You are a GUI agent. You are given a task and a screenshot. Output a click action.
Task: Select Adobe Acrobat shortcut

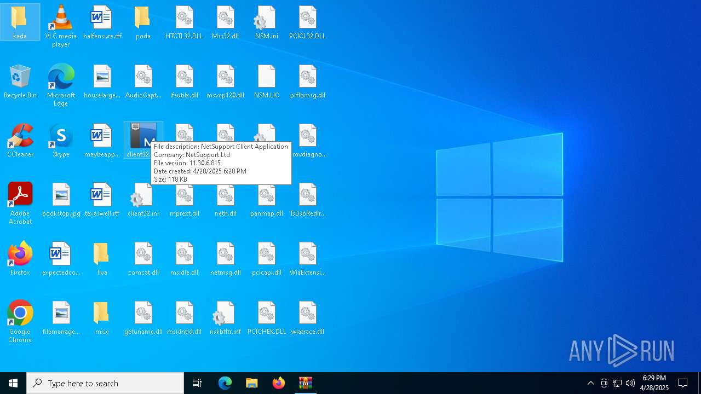coord(20,204)
